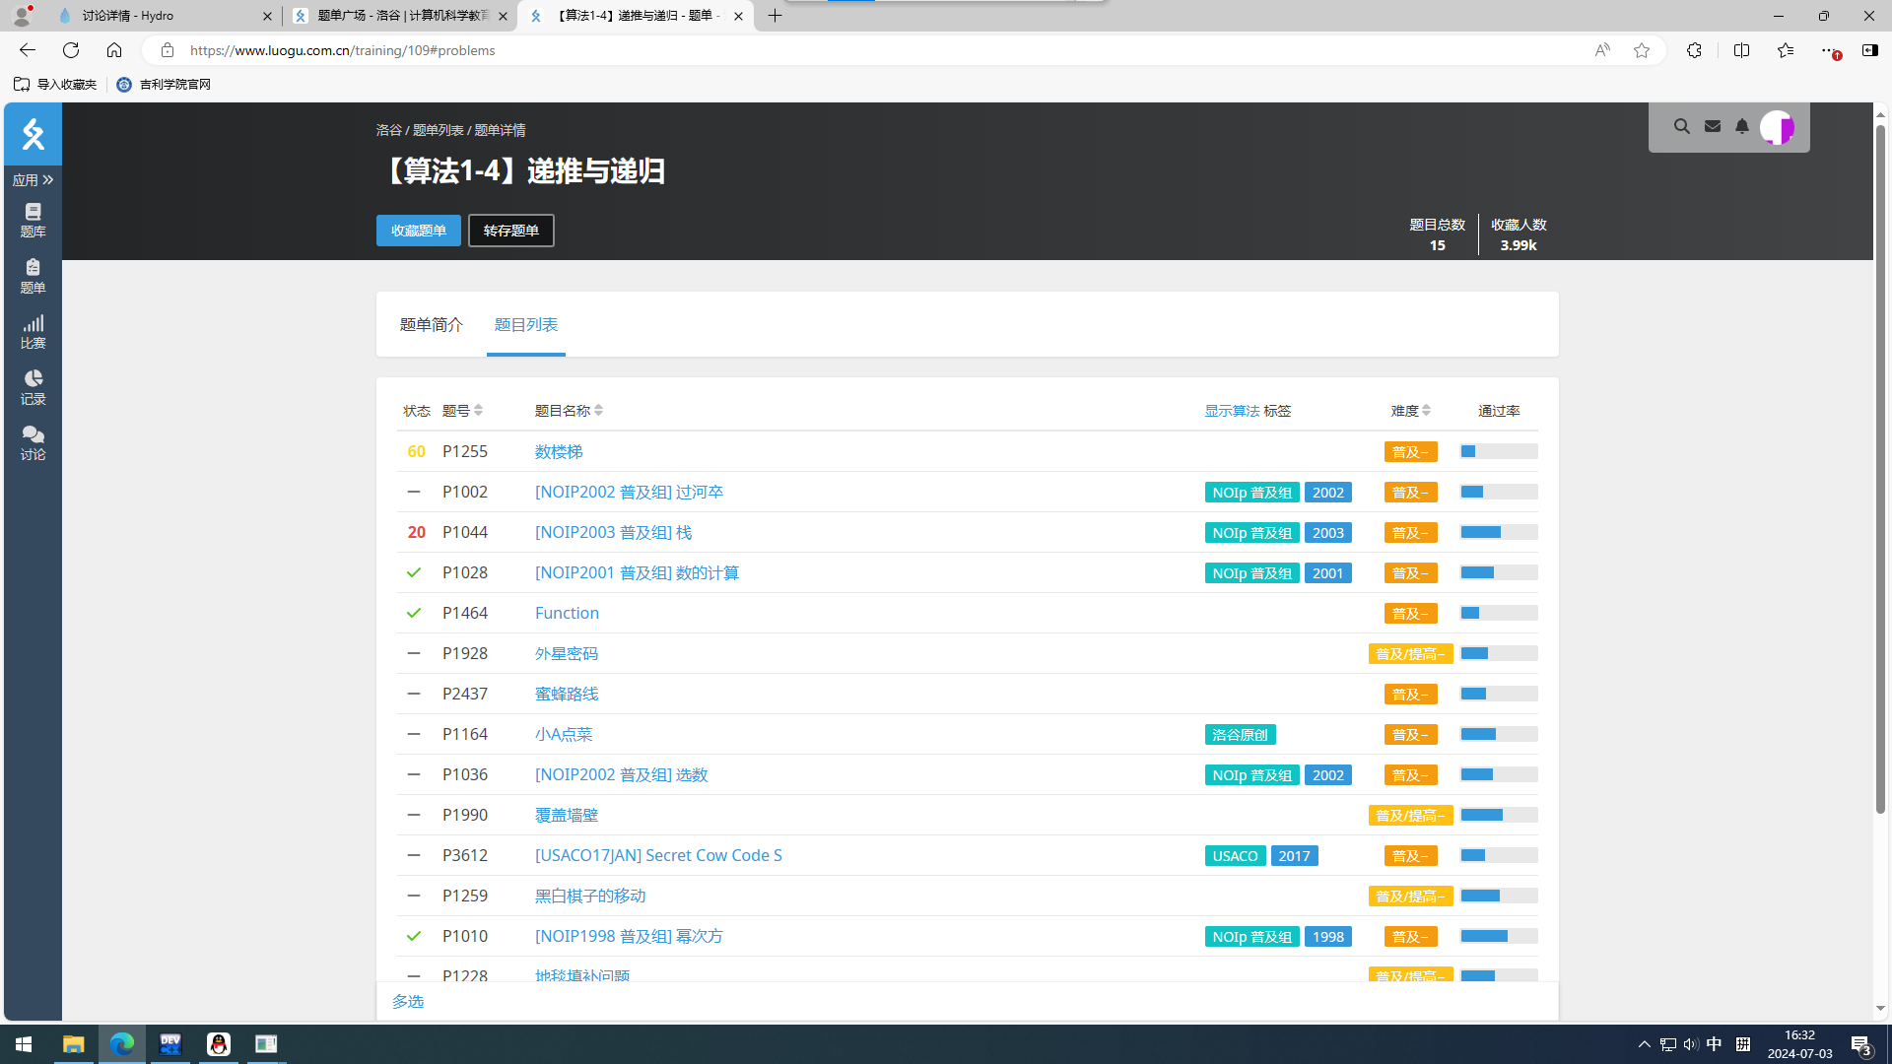Click the 收藏题单 button

pos(418,231)
